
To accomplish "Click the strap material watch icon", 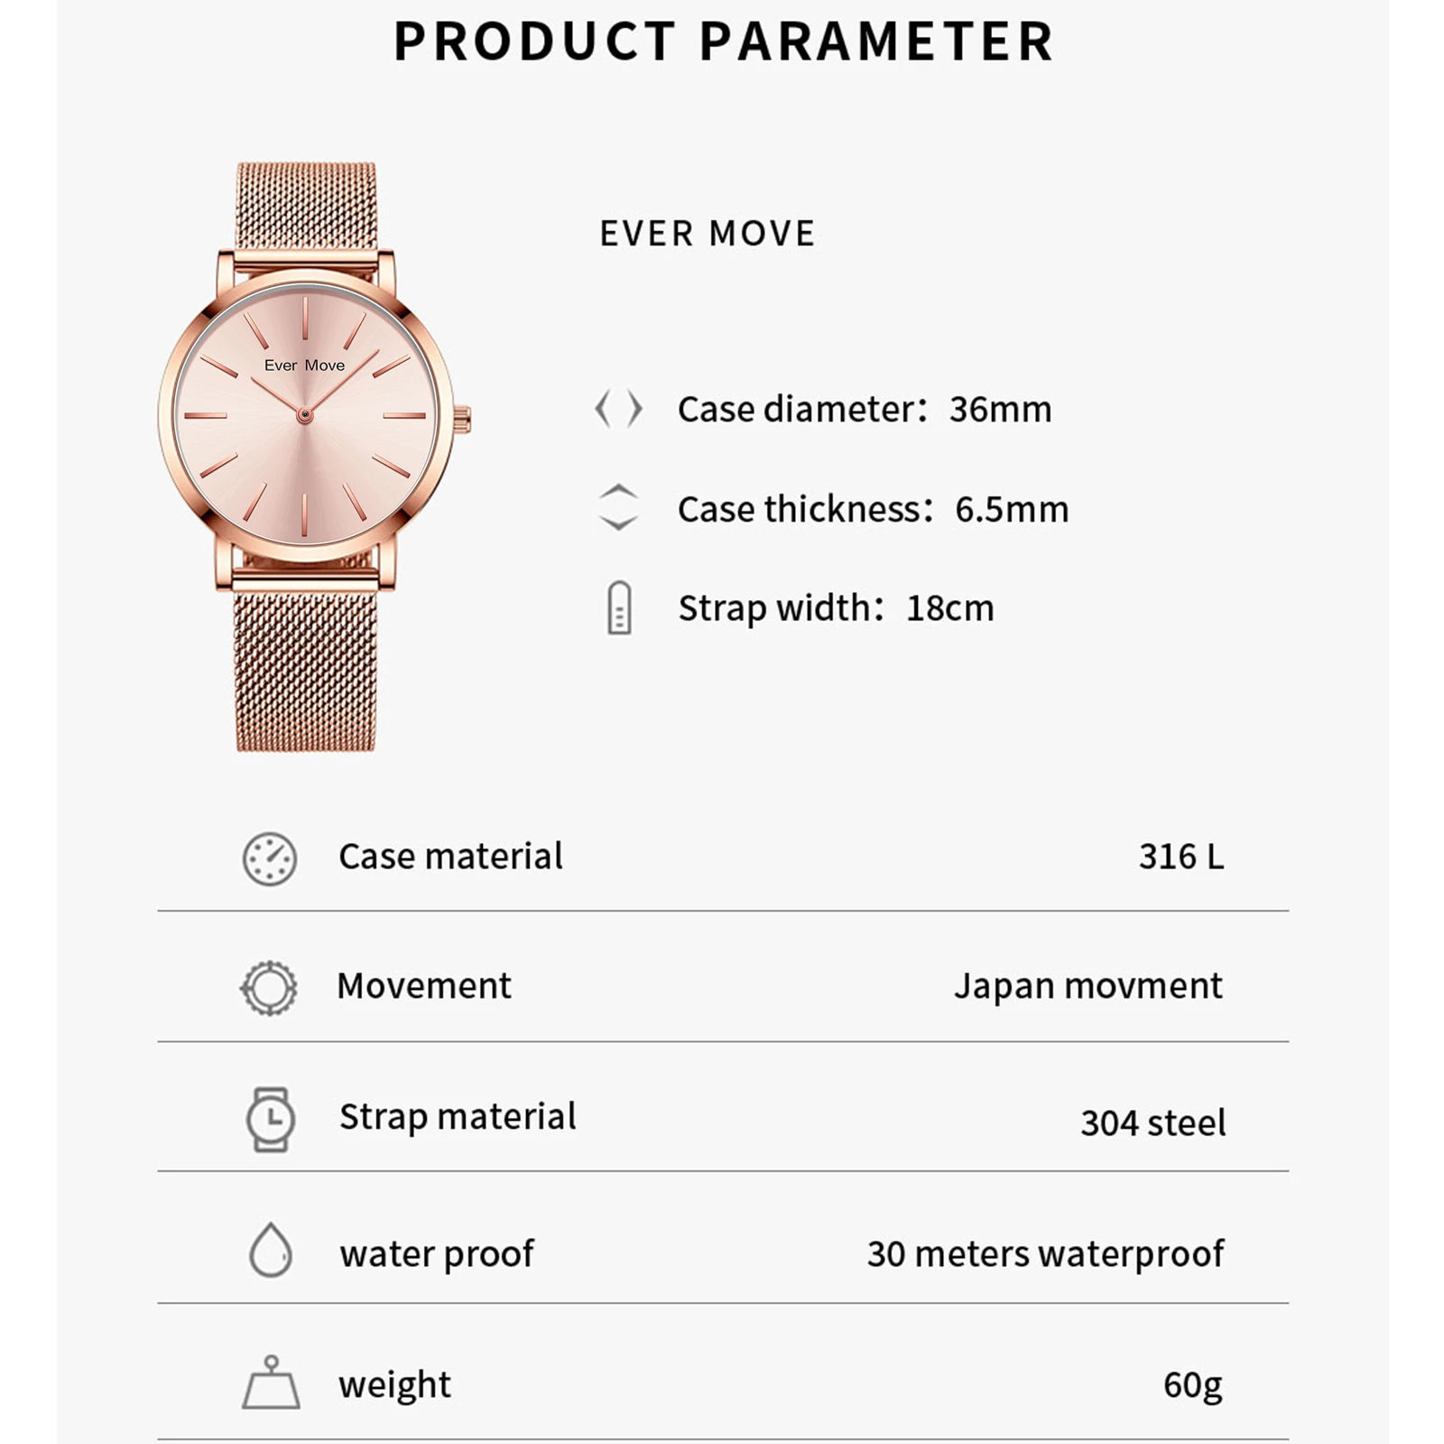I will (270, 1119).
